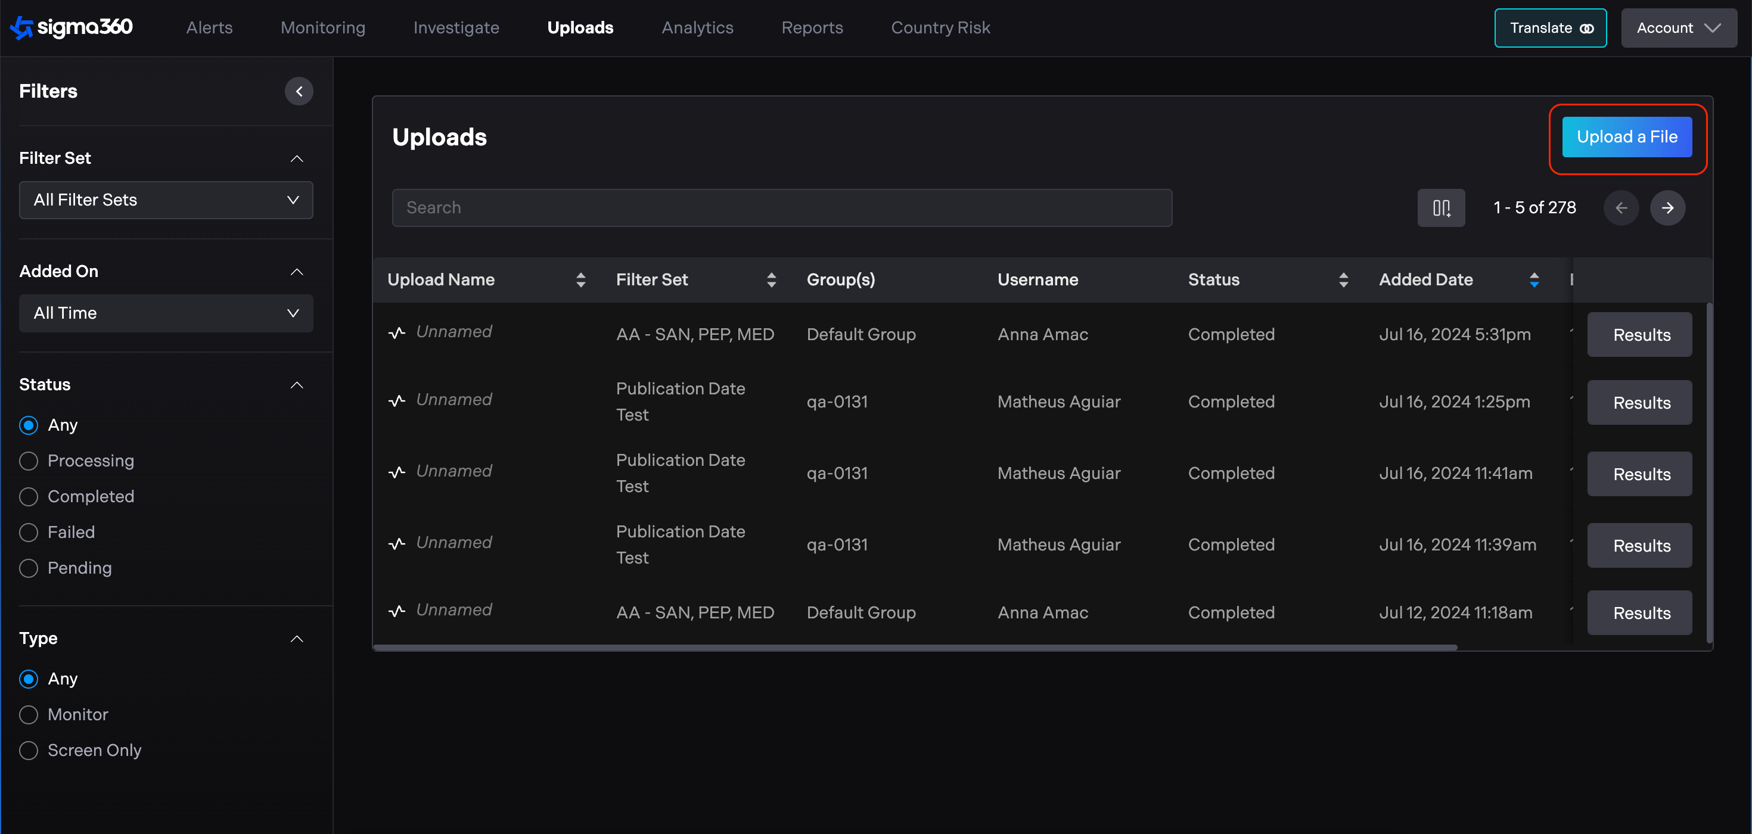Choose Screen Only type filter
This screenshot has width=1752, height=834.
pos(29,751)
